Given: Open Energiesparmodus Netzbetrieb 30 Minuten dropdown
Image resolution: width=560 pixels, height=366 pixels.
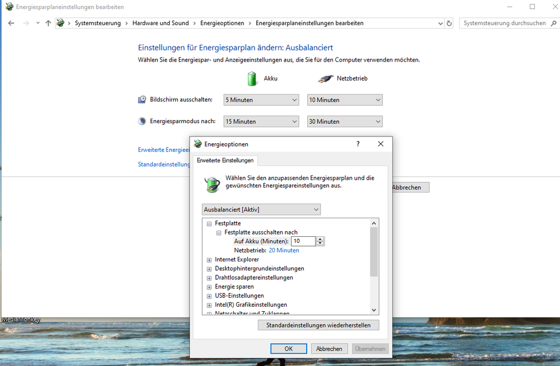Looking at the screenshot, I should (x=345, y=121).
